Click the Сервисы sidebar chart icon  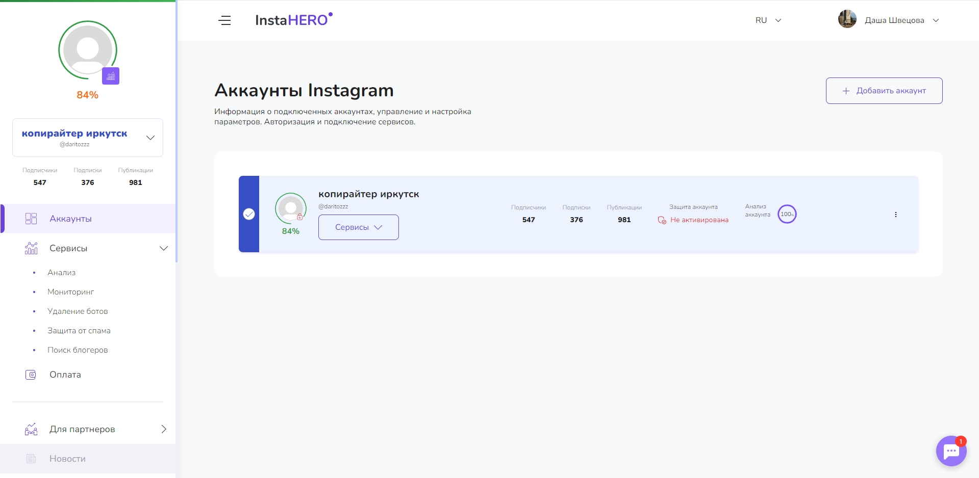31,248
